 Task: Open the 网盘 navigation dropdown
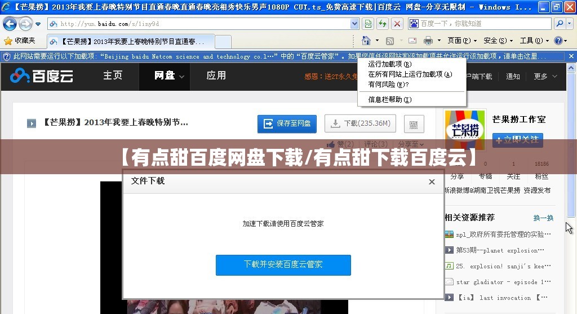(165, 76)
